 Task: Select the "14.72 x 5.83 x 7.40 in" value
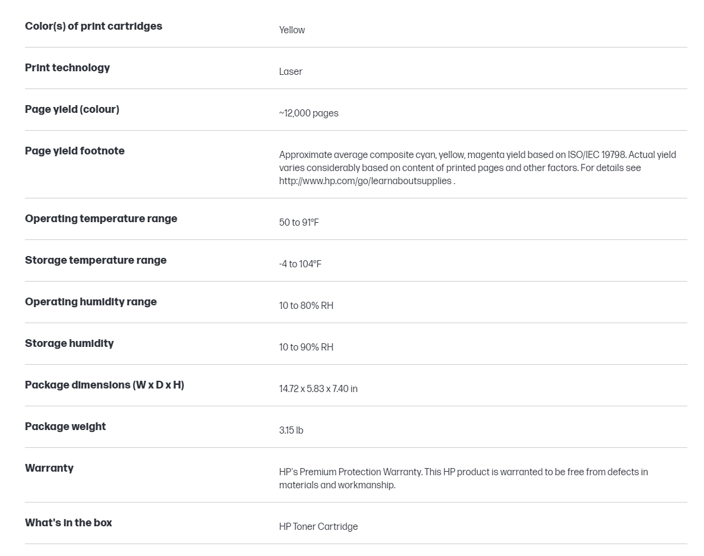[x=318, y=388]
